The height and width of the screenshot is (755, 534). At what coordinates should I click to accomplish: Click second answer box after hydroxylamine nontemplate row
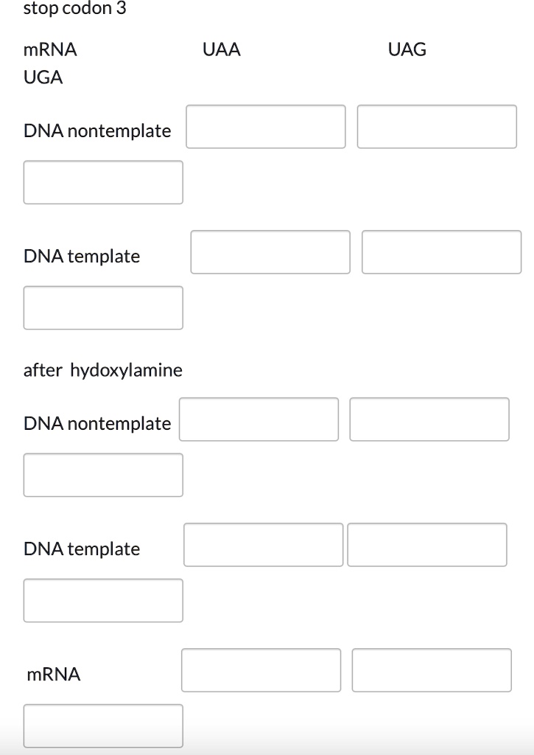(x=429, y=419)
